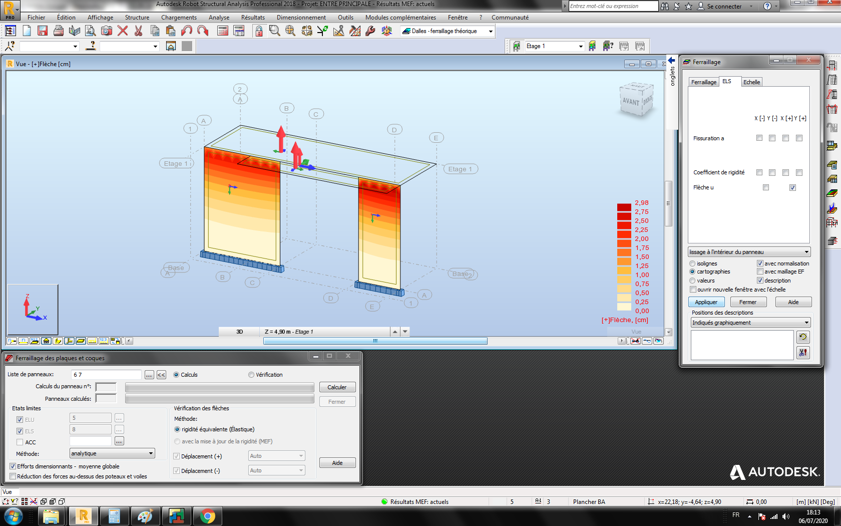The height and width of the screenshot is (526, 841).
Task: Open Déplacement (-) Auto dropdown
Action: pos(301,470)
